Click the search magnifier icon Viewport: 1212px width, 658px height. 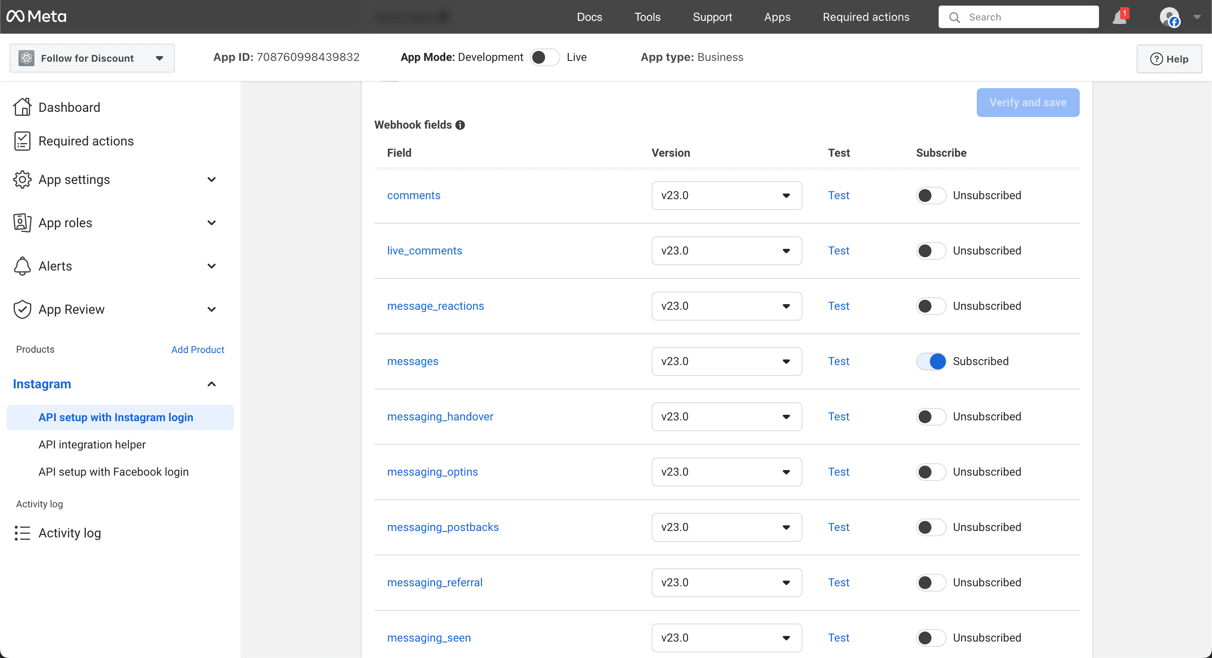[x=954, y=17]
